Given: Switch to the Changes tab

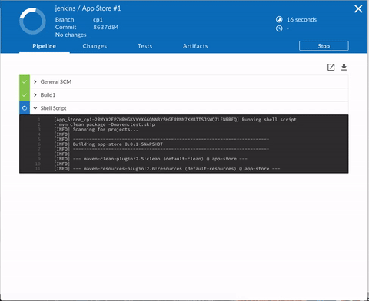Looking at the screenshot, I should point(95,46).
